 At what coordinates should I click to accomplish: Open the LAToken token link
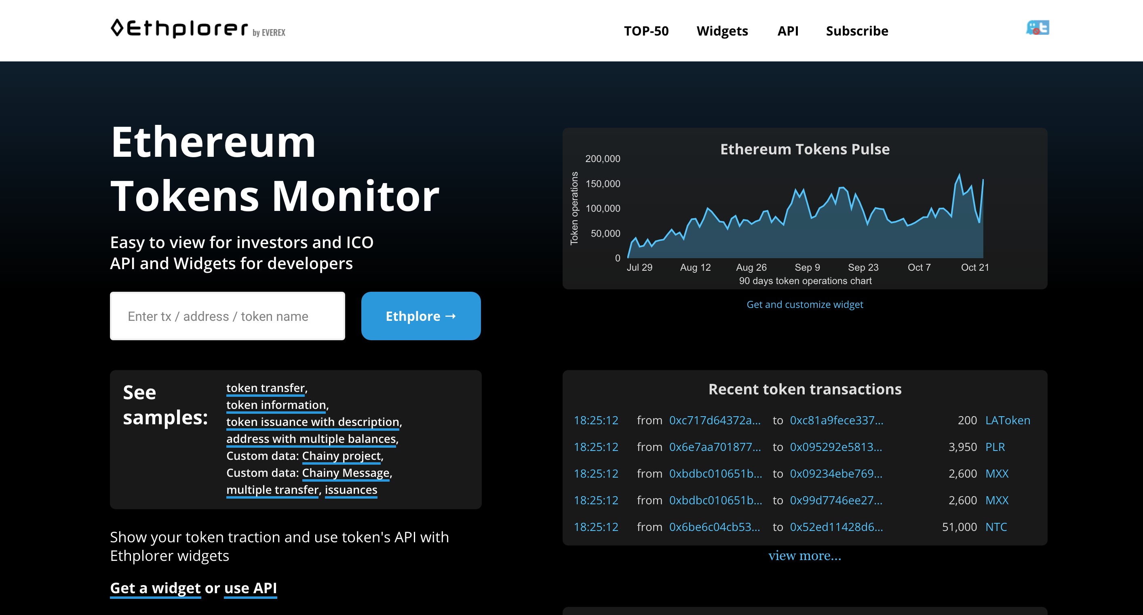point(1008,420)
